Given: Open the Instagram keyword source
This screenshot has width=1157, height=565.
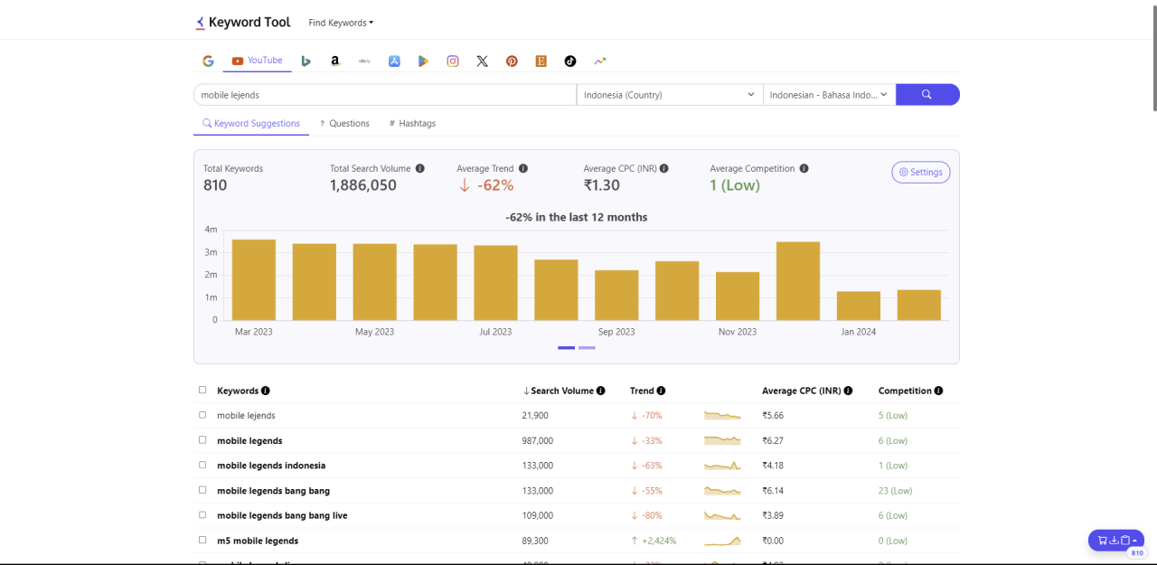Looking at the screenshot, I should pos(453,61).
